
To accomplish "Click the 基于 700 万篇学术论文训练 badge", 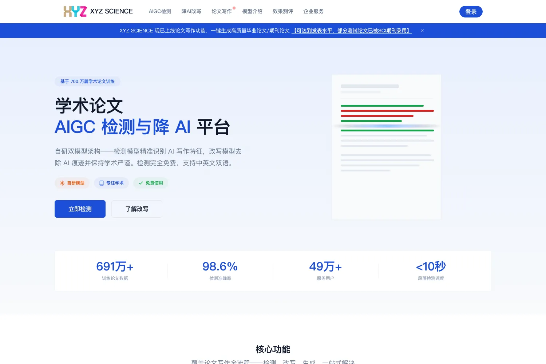I will (x=87, y=82).
